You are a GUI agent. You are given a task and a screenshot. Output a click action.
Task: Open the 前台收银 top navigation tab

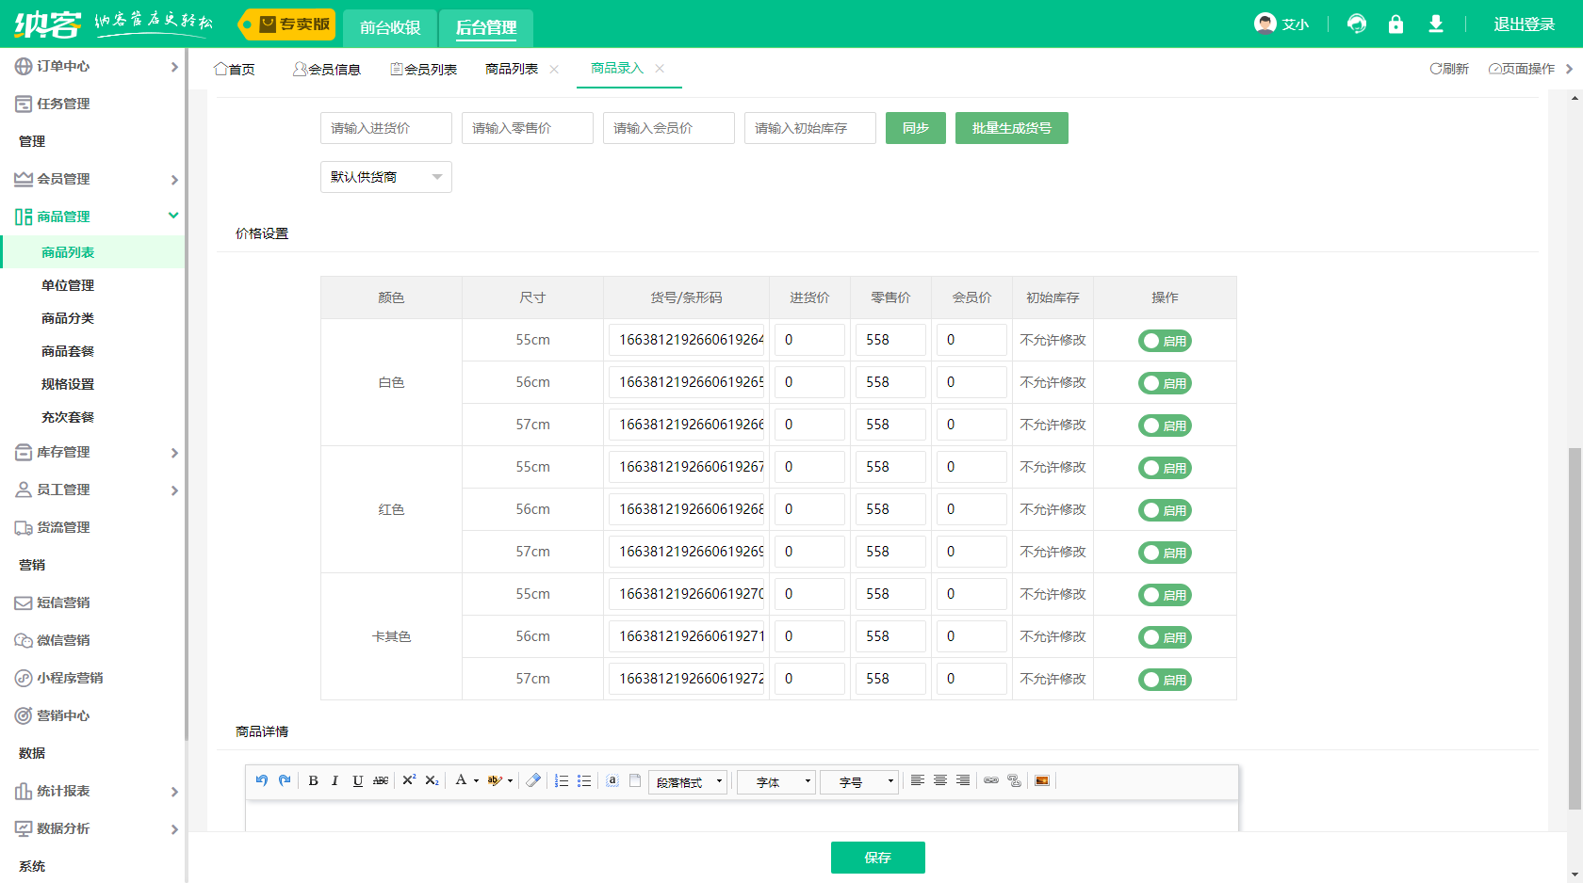point(390,27)
